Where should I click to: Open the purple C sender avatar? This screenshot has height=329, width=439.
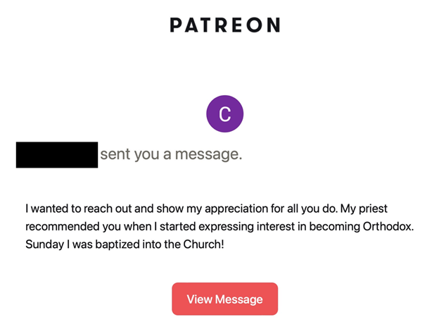point(225,113)
